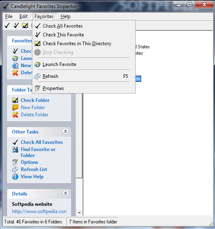Viewport: 215px width, 229px height.
Task: Click the yellow checkbox icon beside Check Favorites in This Directory
Action: [37, 44]
